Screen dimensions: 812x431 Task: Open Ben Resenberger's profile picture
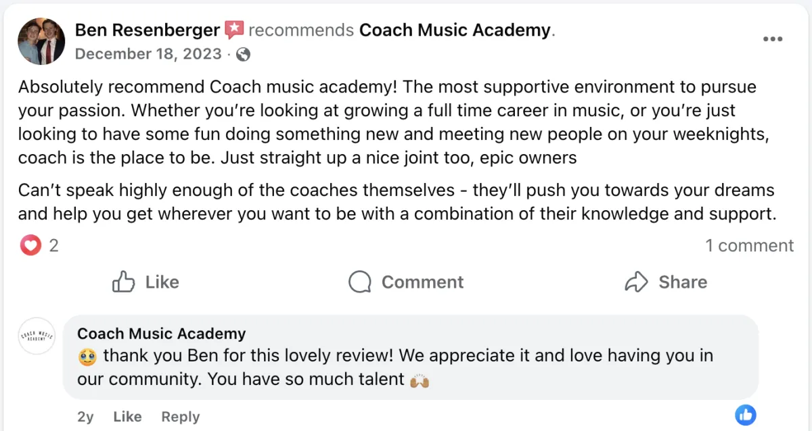pyautogui.click(x=41, y=41)
